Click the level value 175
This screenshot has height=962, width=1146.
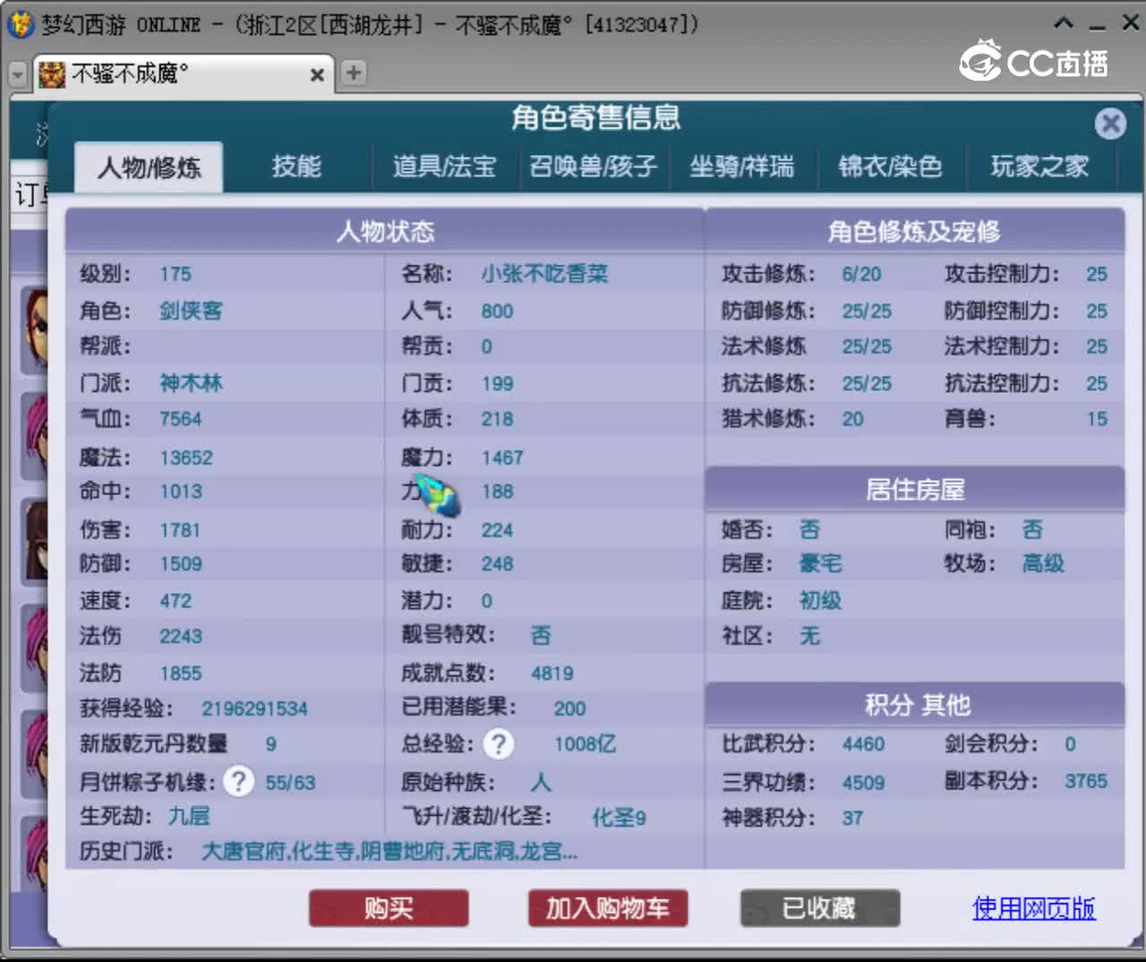pyautogui.click(x=175, y=274)
